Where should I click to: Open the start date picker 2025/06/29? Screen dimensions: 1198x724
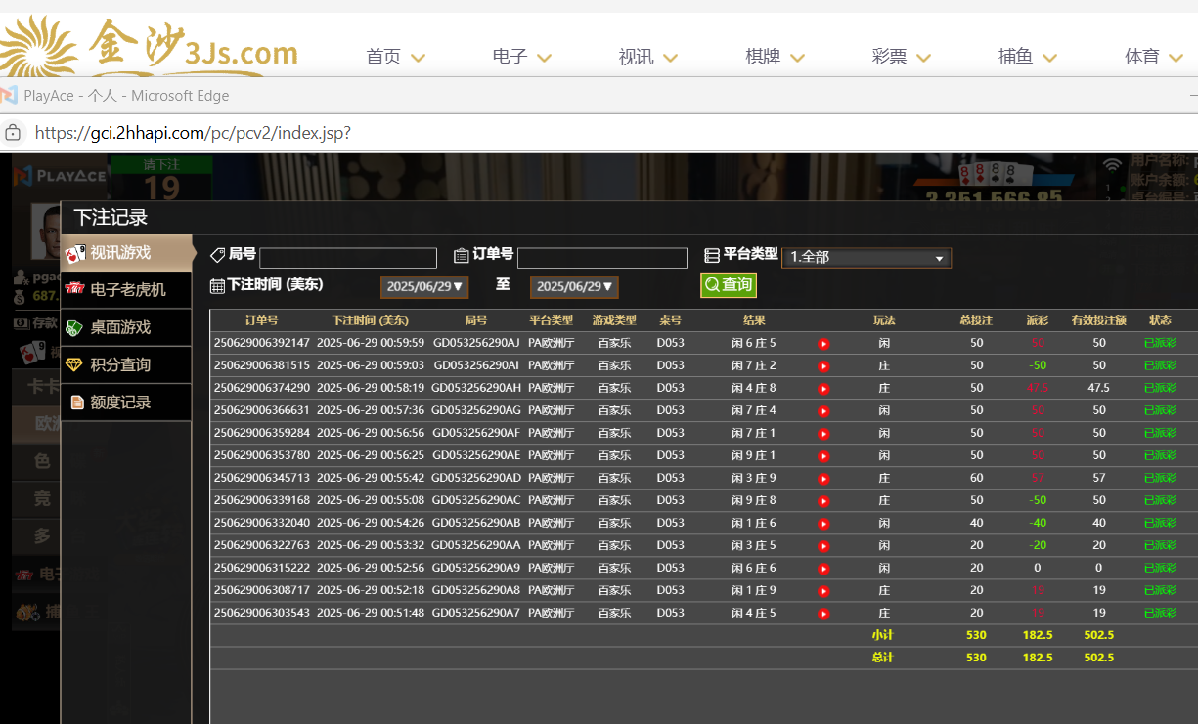424,287
